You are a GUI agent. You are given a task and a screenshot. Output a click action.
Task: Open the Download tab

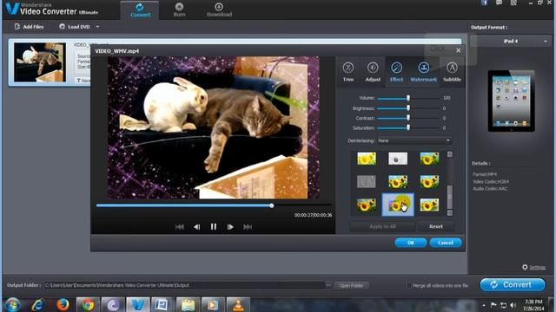coord(219,10)
